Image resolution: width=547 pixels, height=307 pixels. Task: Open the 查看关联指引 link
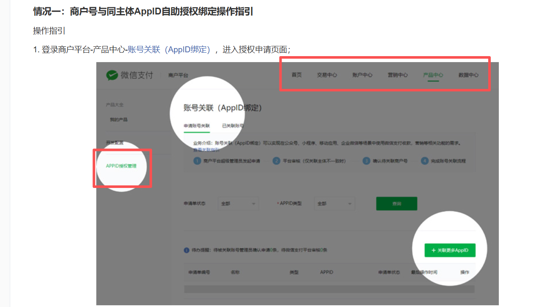(206, 150)
